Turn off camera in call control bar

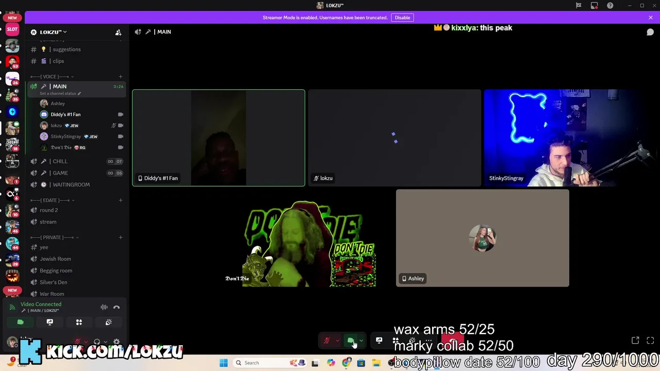[x=351, y=341]
